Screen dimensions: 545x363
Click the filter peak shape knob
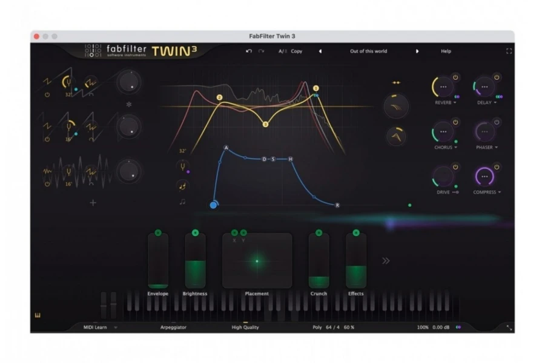396,136
